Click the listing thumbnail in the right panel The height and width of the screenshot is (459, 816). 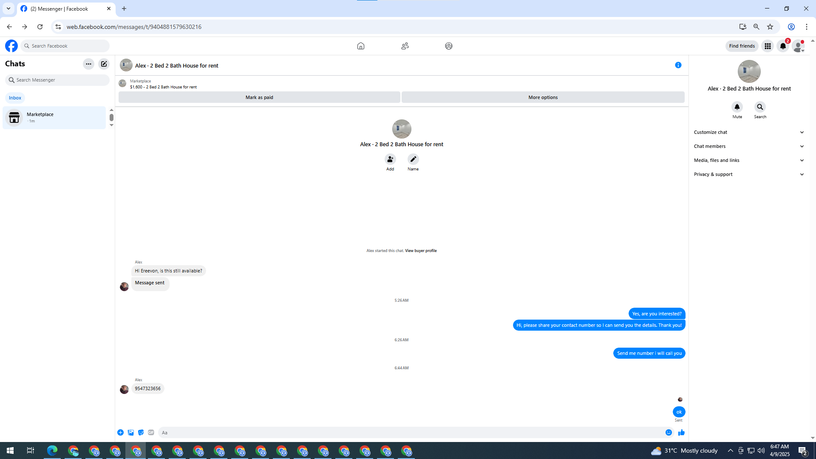749,71
